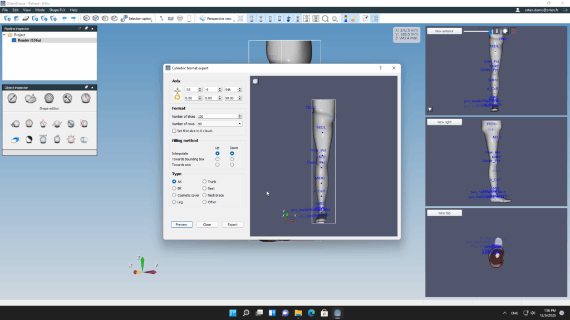Click the undo arrow in toolbar
This screenshot has height=320, width=570.
tap(65, 18)
